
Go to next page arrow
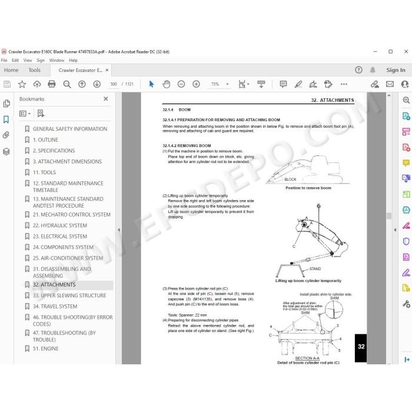click(97, 84)
